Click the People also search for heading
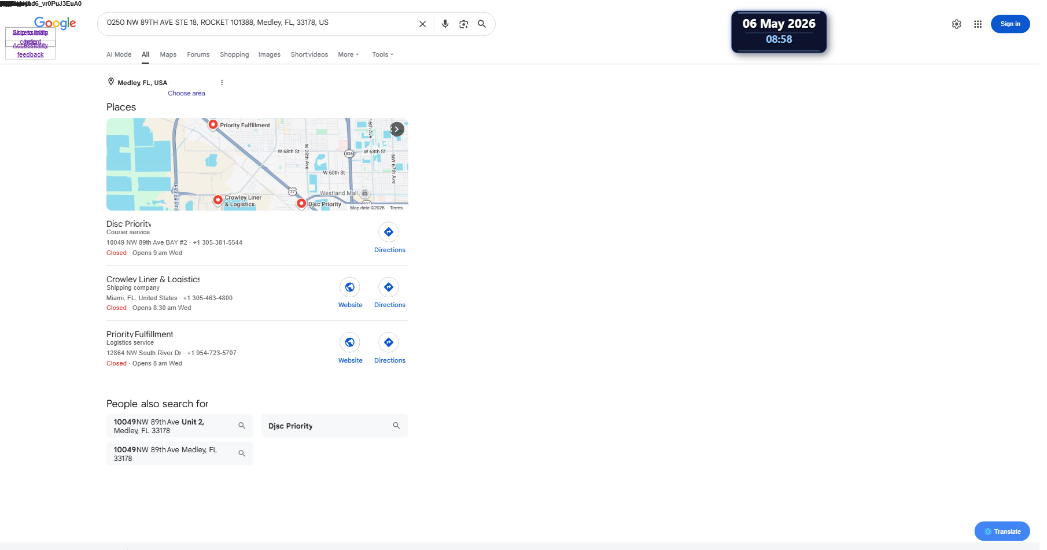1047x550 pixels. pyautogui.click(x=157, y=404)
